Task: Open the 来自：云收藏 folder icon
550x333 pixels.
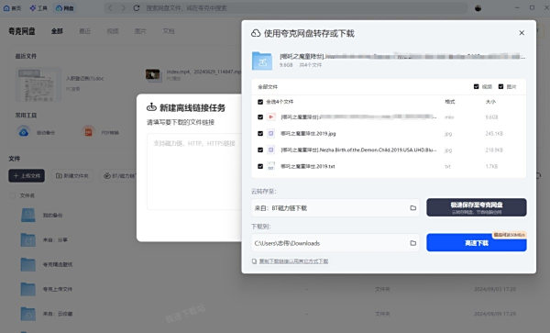Action: pos(28,314)
